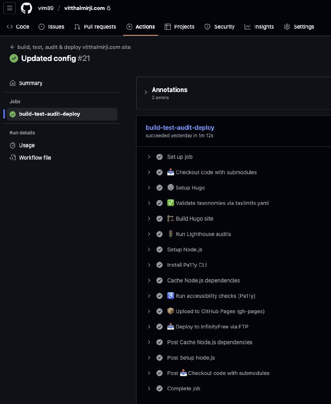
Task: Click the '2 errors' annotations text
Action: 161,97
